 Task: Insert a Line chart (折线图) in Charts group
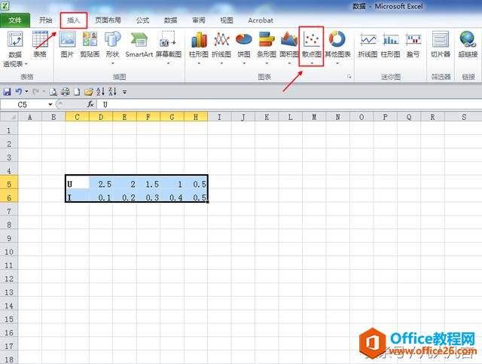[221, 47]
